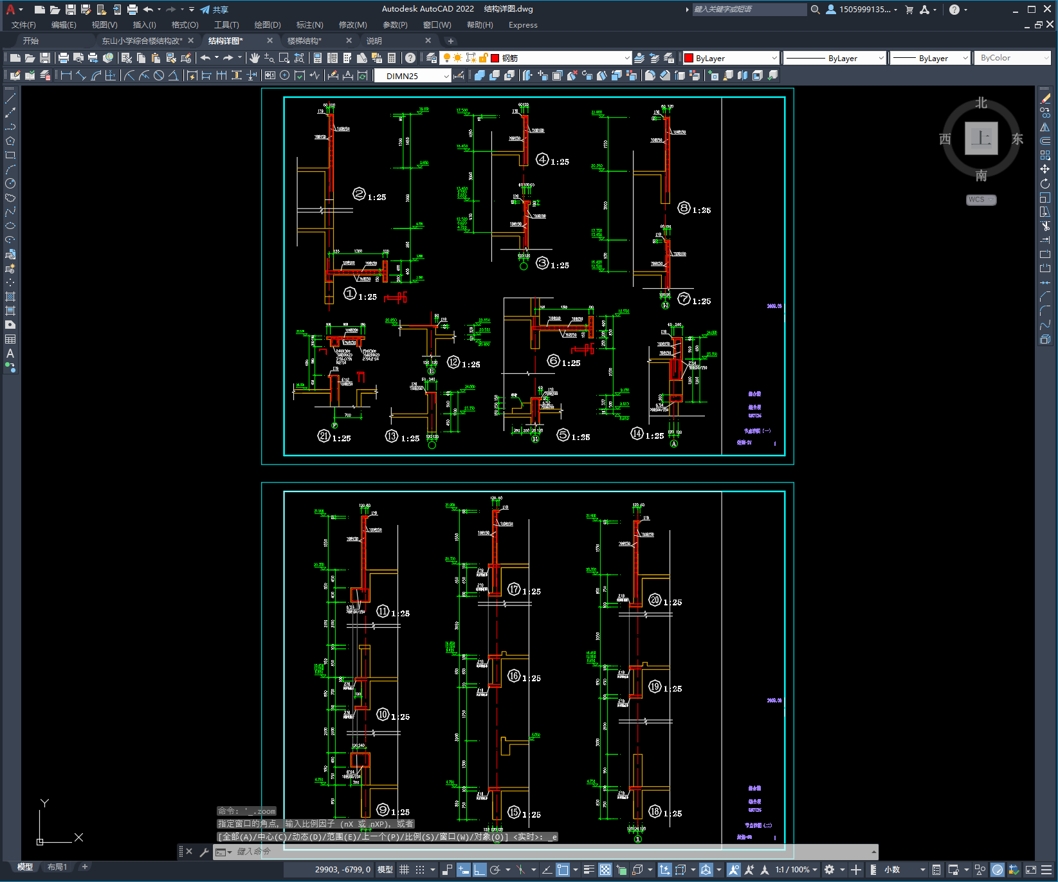Toggle polar tracking in status bar
The image size is (1058, 882).
pos(495,870)
